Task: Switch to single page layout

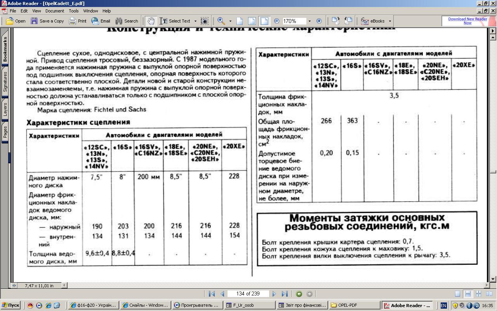Action: tap(458, 294)
